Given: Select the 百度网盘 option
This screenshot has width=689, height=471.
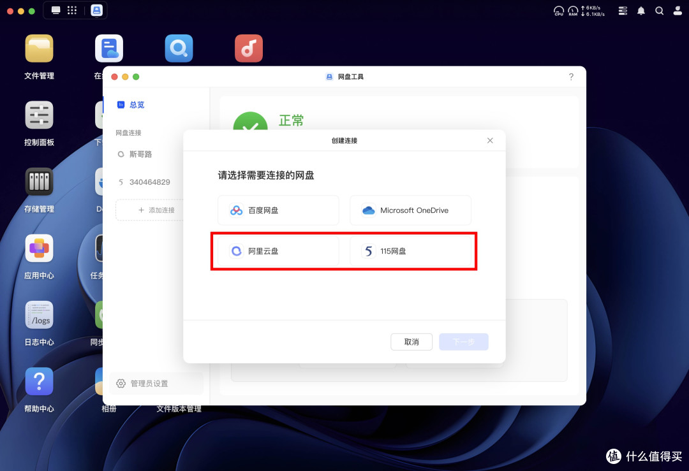Looking at the screenshot, I should [278, 210].
